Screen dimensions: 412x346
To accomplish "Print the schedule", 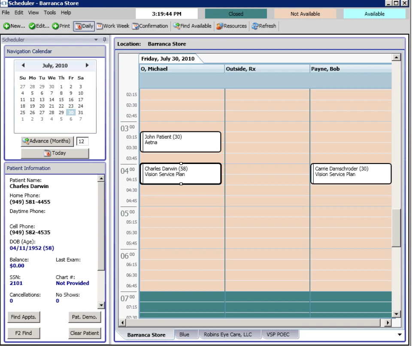I will coord(61,26).
